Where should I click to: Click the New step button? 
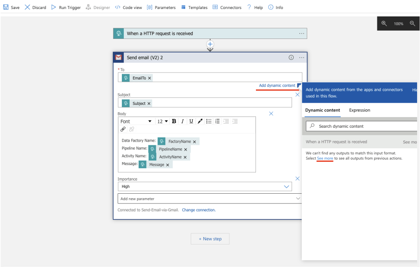click(210, 239)
